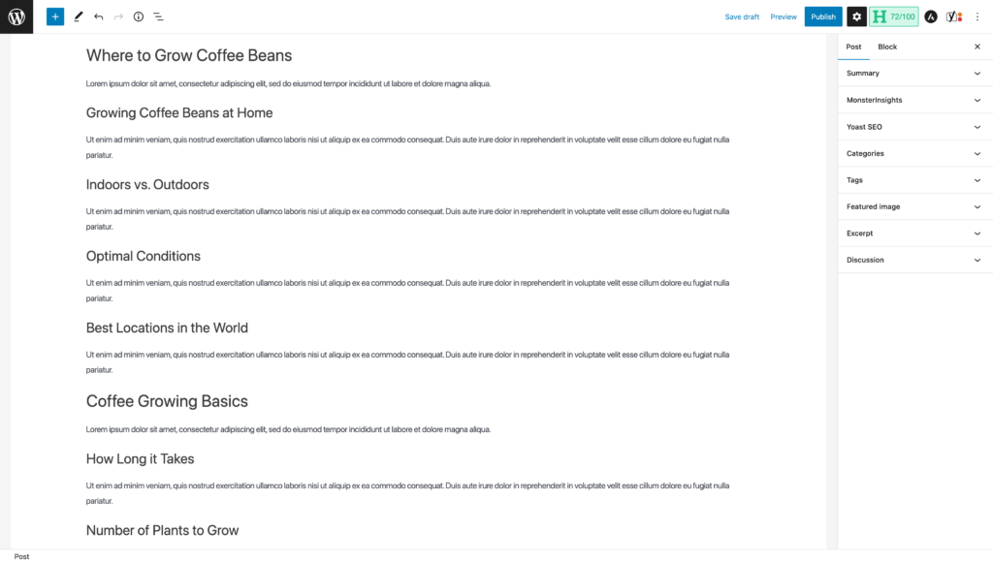Viewport: 993px width, 563px height.
Task: Click the Optimal Conditions heading block
Action: (x=144, y=256)
